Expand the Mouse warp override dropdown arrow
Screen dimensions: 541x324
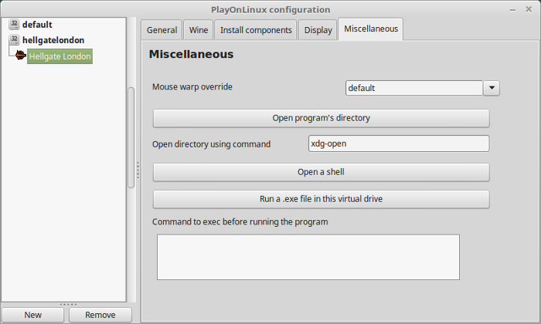click(x=492, y=88)
